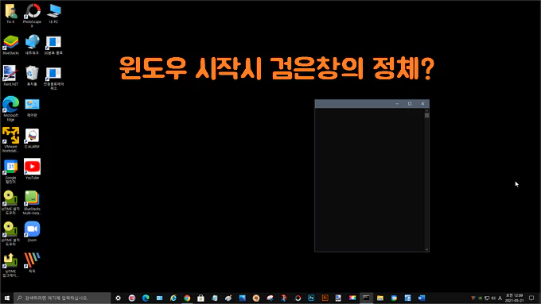Select the 휴지통 recycle bin icon
This screenshot has width=541, height=304.
(x=32, y=75)
